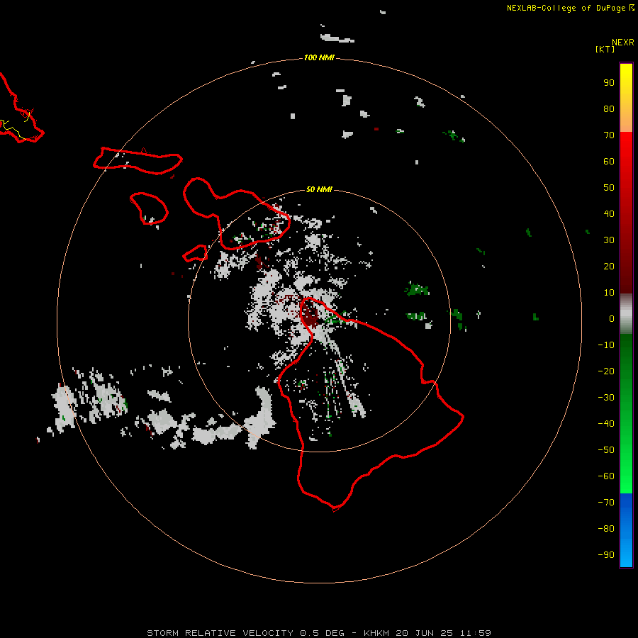
Task: Click the STORM RELATIVE VELOCITY caption text
Action: pyautogui.click(x=220, y=633)
